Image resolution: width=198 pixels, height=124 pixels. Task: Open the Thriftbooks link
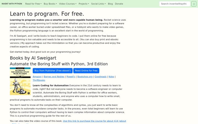pyautogui.click(x=39, y=80)
